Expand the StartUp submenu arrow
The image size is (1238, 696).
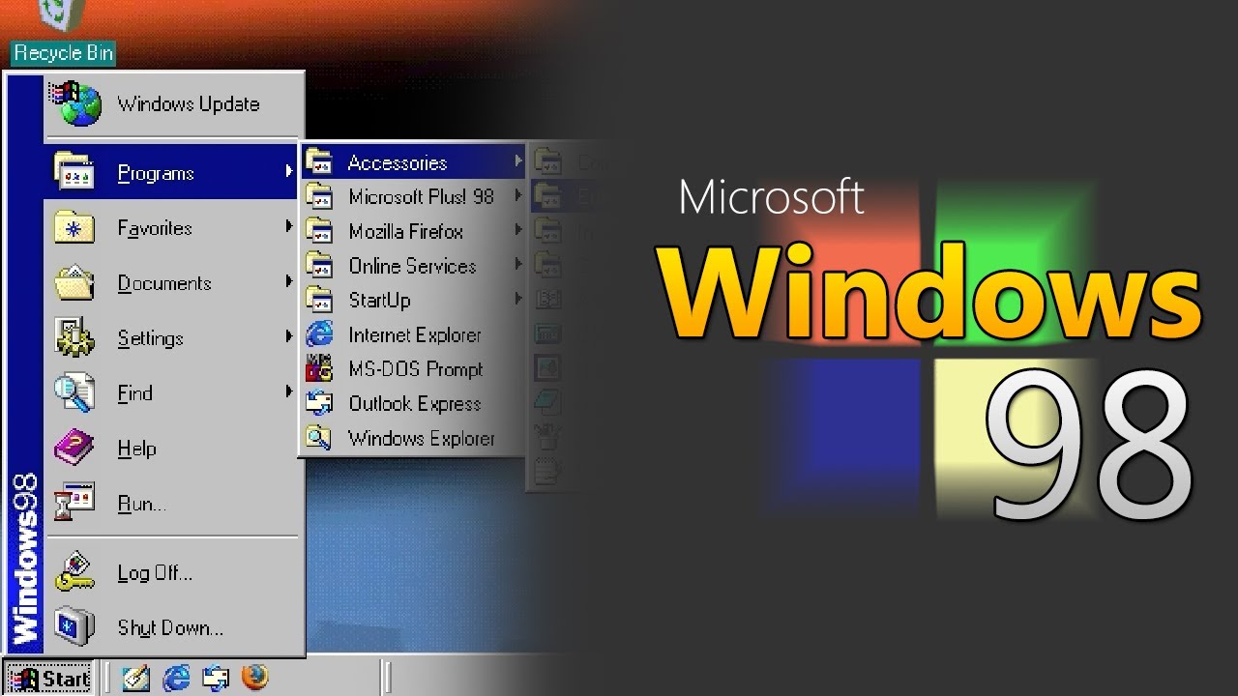[x=518, y=300]
